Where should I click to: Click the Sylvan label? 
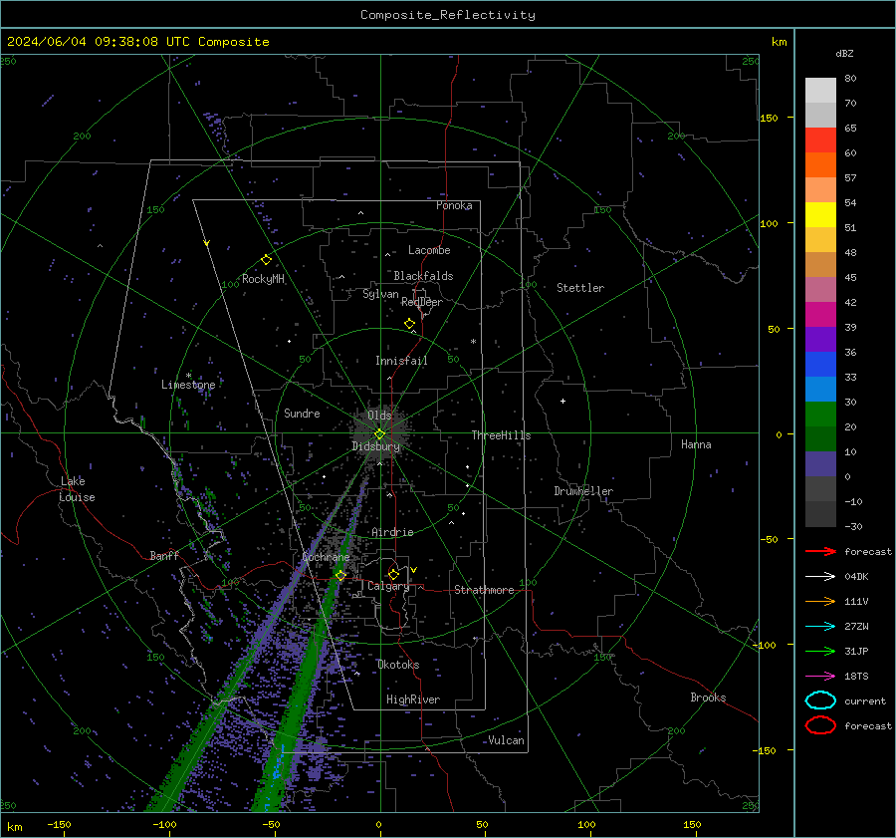(380, 294)
